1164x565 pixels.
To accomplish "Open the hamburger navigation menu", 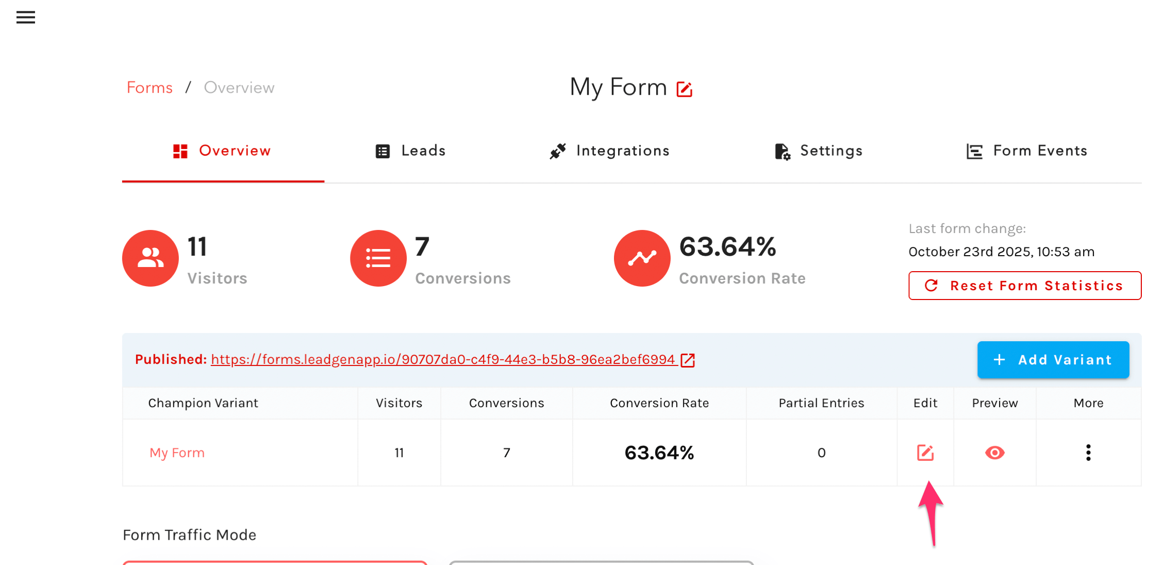I will [26, 18].
